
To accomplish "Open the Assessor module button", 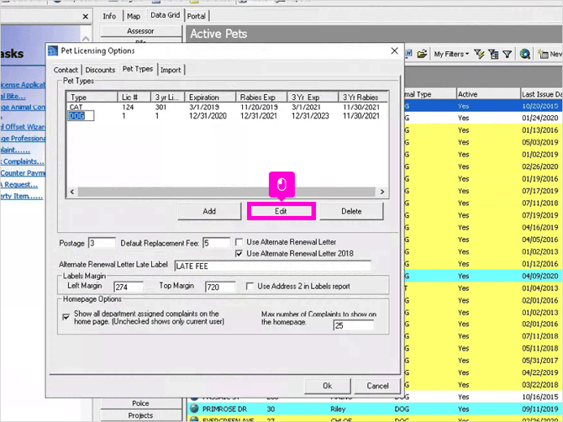I will pyautogui.click(x=140, y=31).
